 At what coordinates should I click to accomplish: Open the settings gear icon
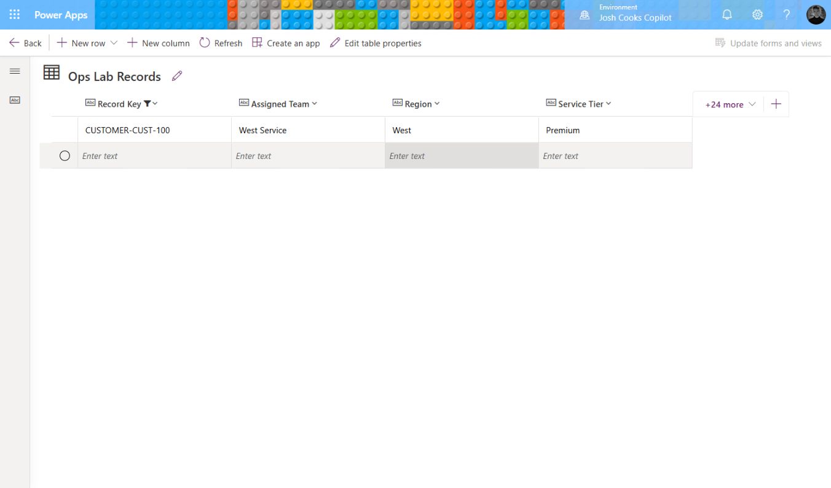757,15
